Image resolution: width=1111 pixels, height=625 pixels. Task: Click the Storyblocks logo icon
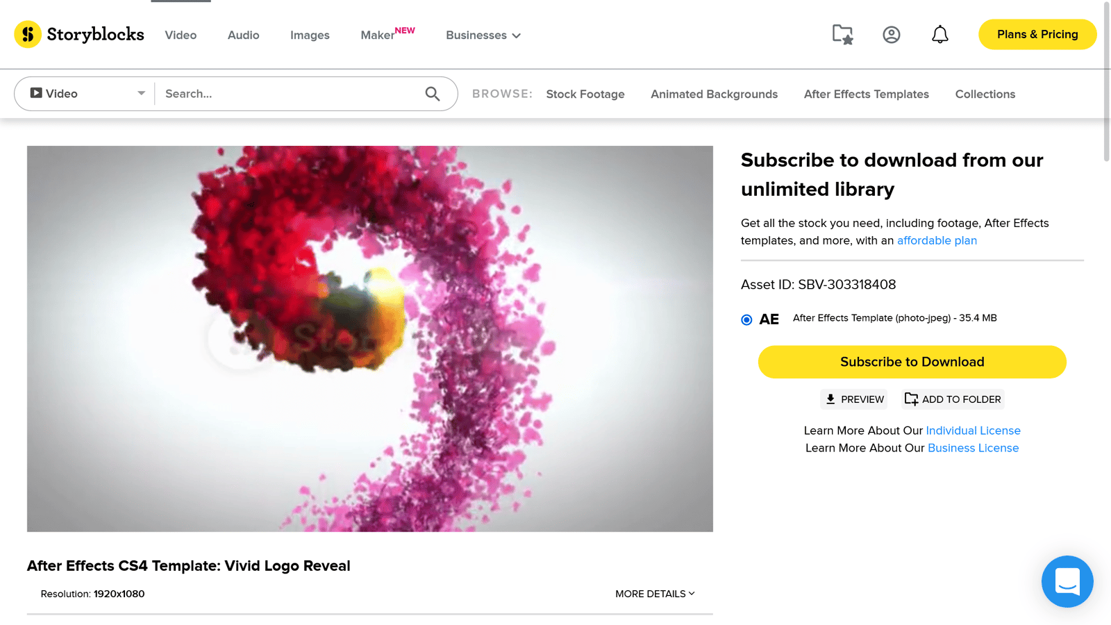(28, 34)
